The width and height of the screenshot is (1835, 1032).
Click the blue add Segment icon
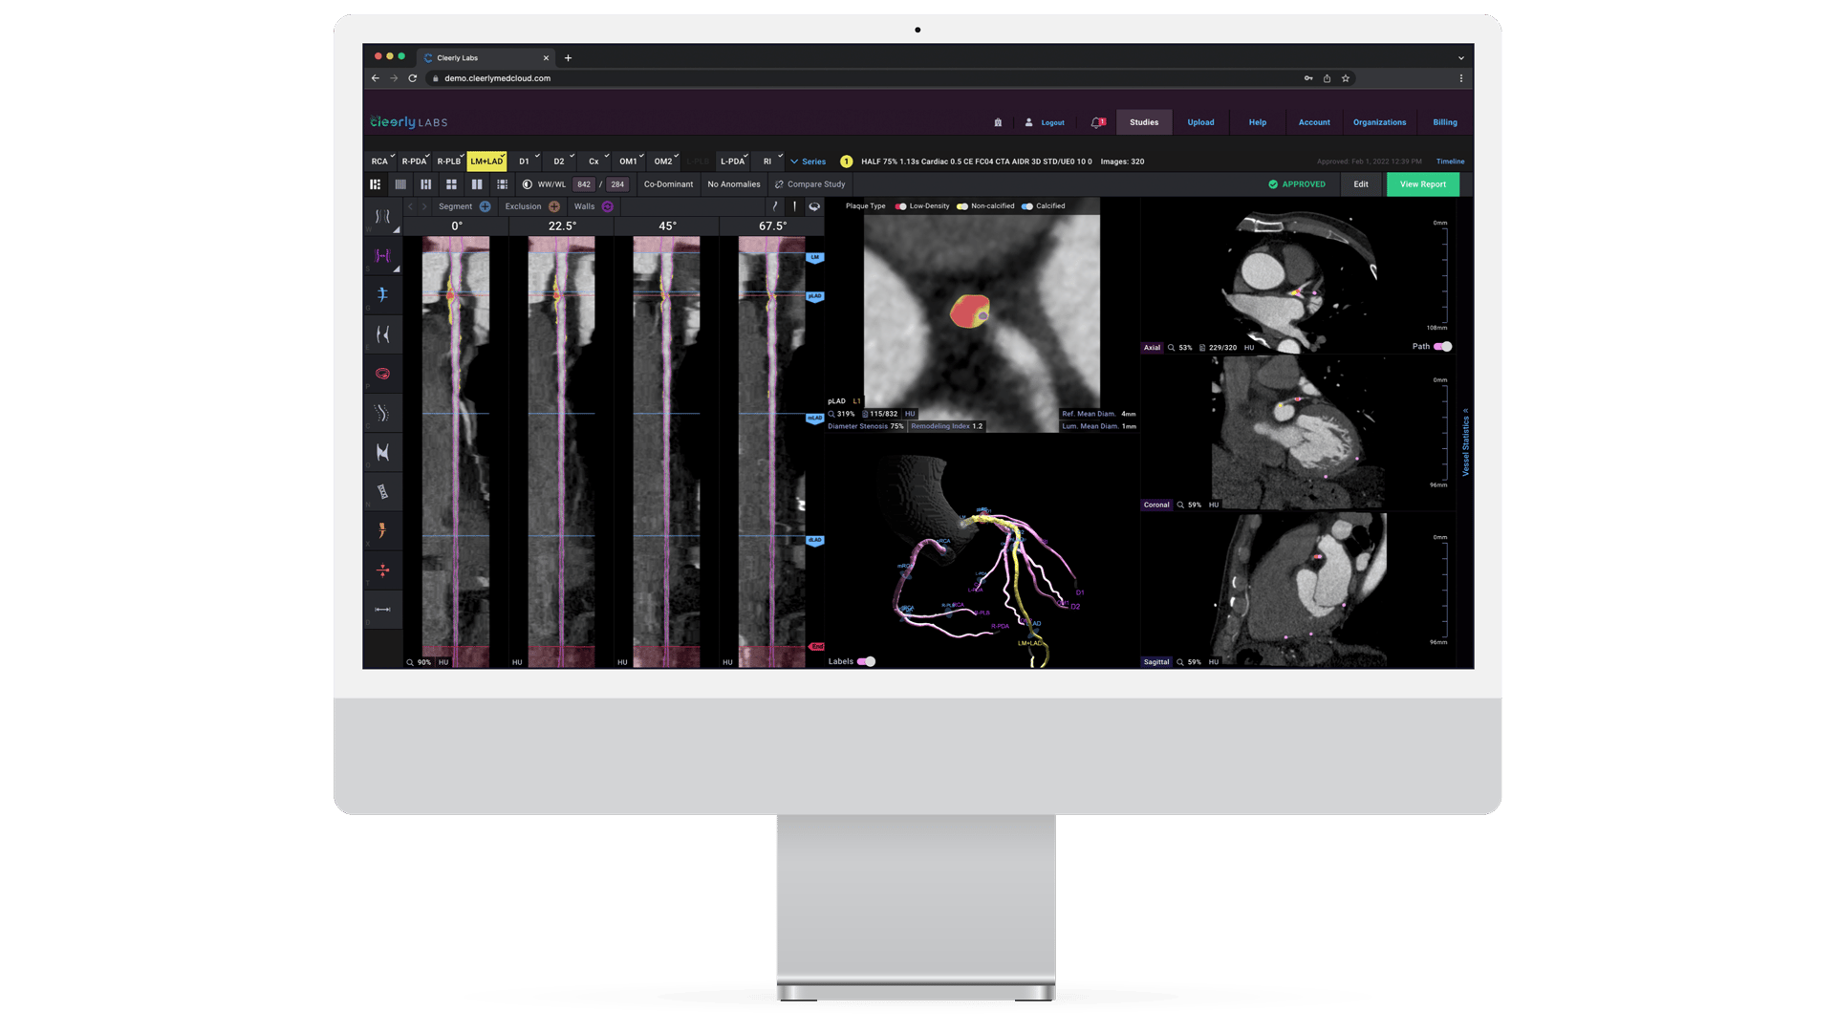(x=486, y=206)
